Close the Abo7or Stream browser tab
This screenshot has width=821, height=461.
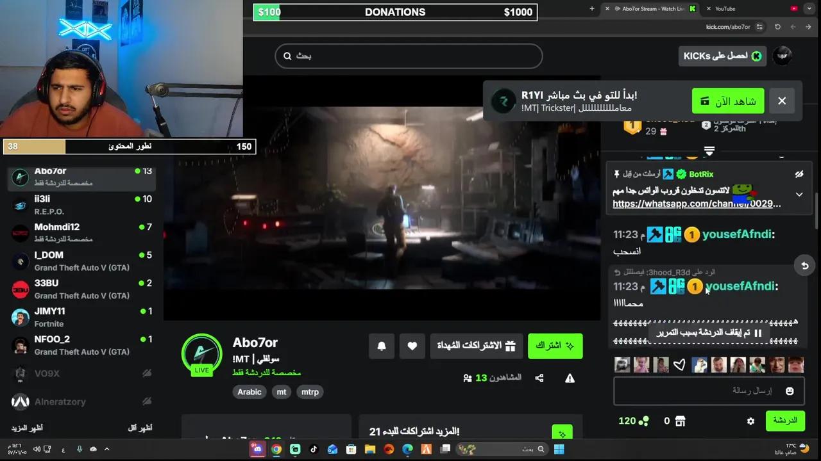click(607, 8)
